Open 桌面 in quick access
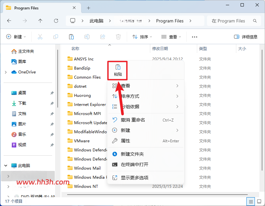 pos(19,93)
